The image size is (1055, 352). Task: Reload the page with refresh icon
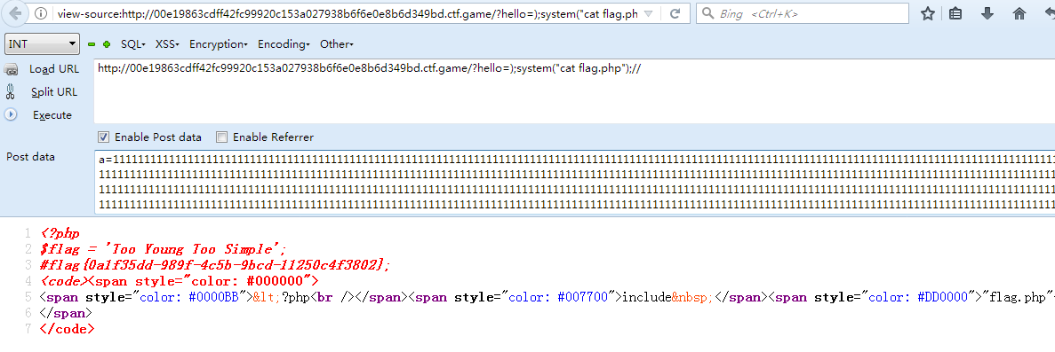tap(675, 13)
